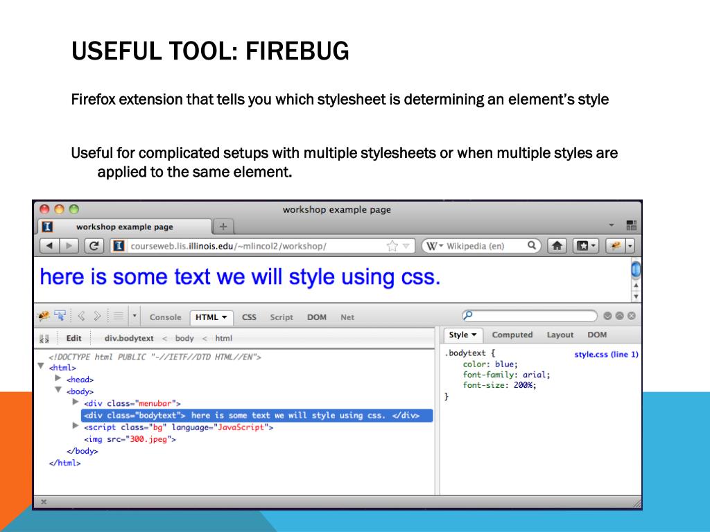
Task: Expand the script class bg node
Action: tap(76, 426)
